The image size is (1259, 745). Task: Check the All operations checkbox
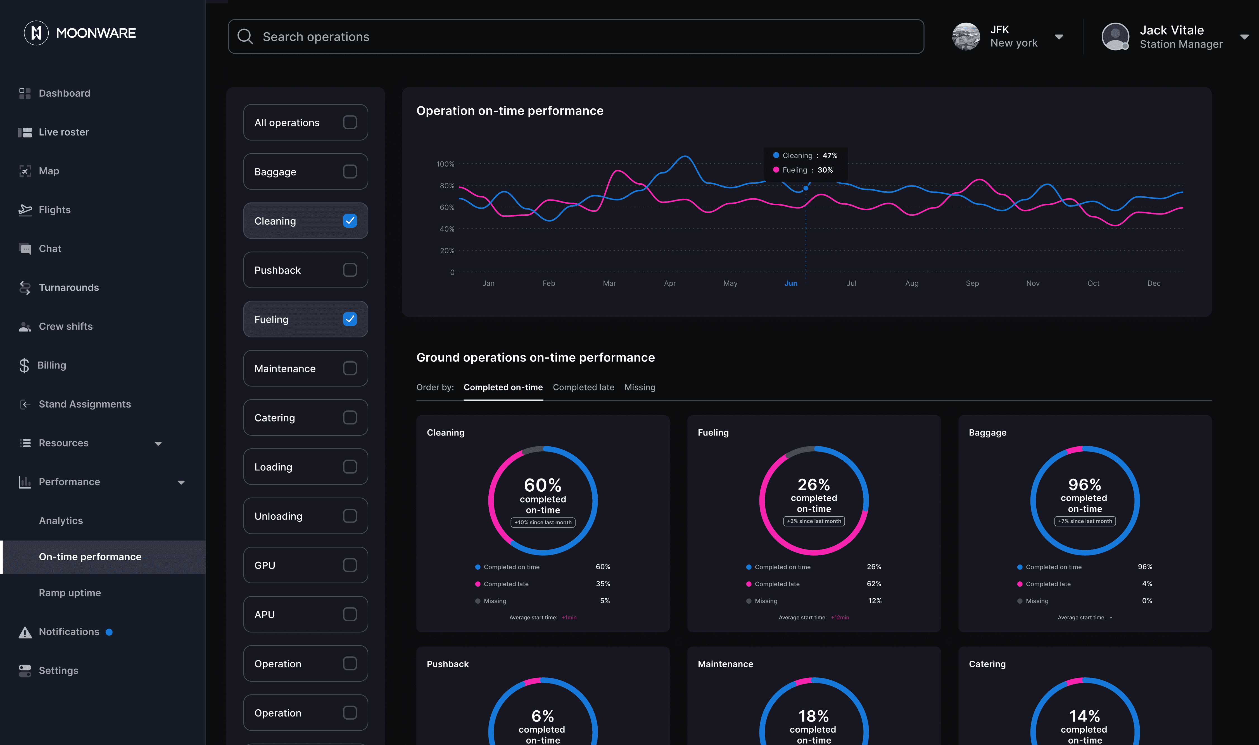(x=349, y=123)
